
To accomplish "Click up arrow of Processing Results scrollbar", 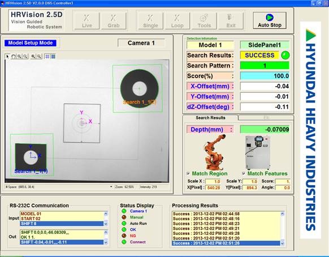I will (283, 214).
